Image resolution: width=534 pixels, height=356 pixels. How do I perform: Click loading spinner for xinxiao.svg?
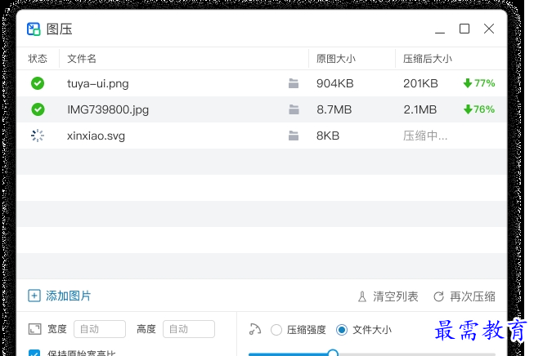pyautogui.click(x=38, y=136)
